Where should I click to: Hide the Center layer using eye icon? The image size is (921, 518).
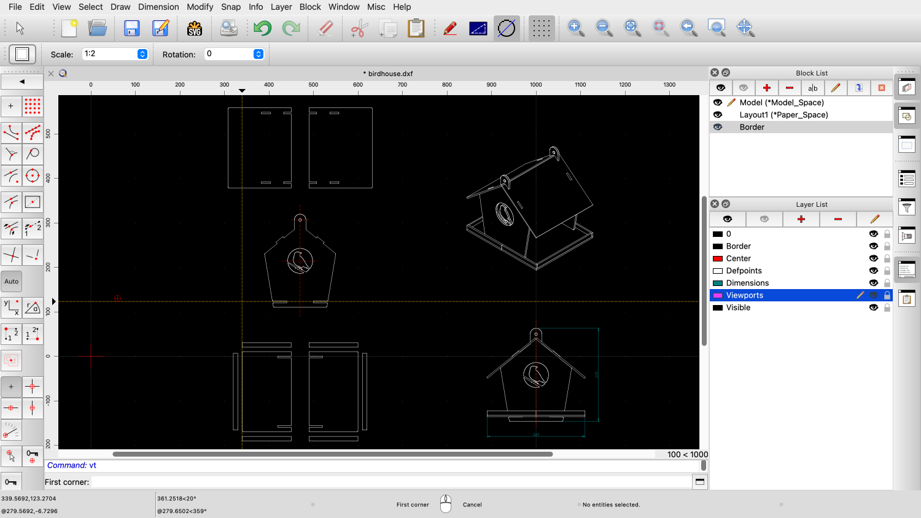(873, 258)
